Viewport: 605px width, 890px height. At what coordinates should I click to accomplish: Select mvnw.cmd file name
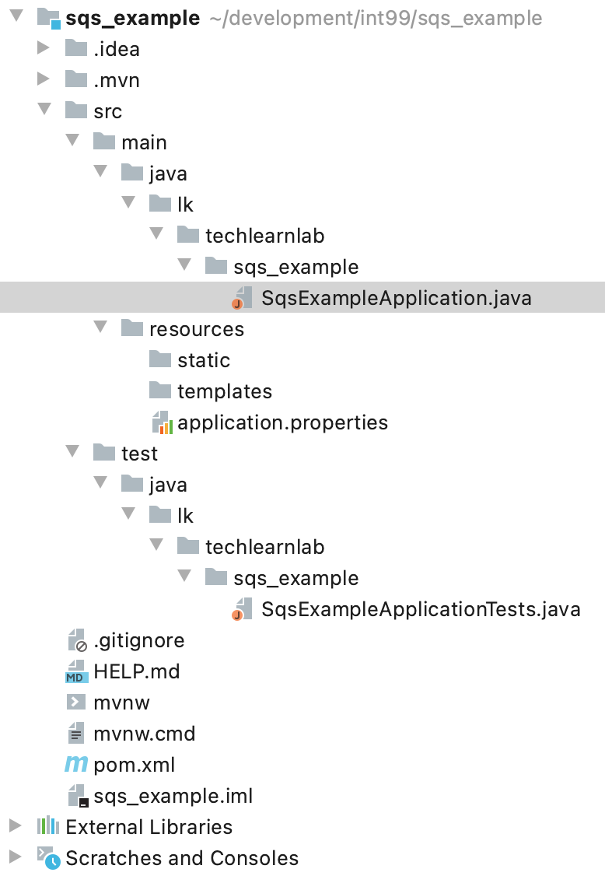[145, 734]
